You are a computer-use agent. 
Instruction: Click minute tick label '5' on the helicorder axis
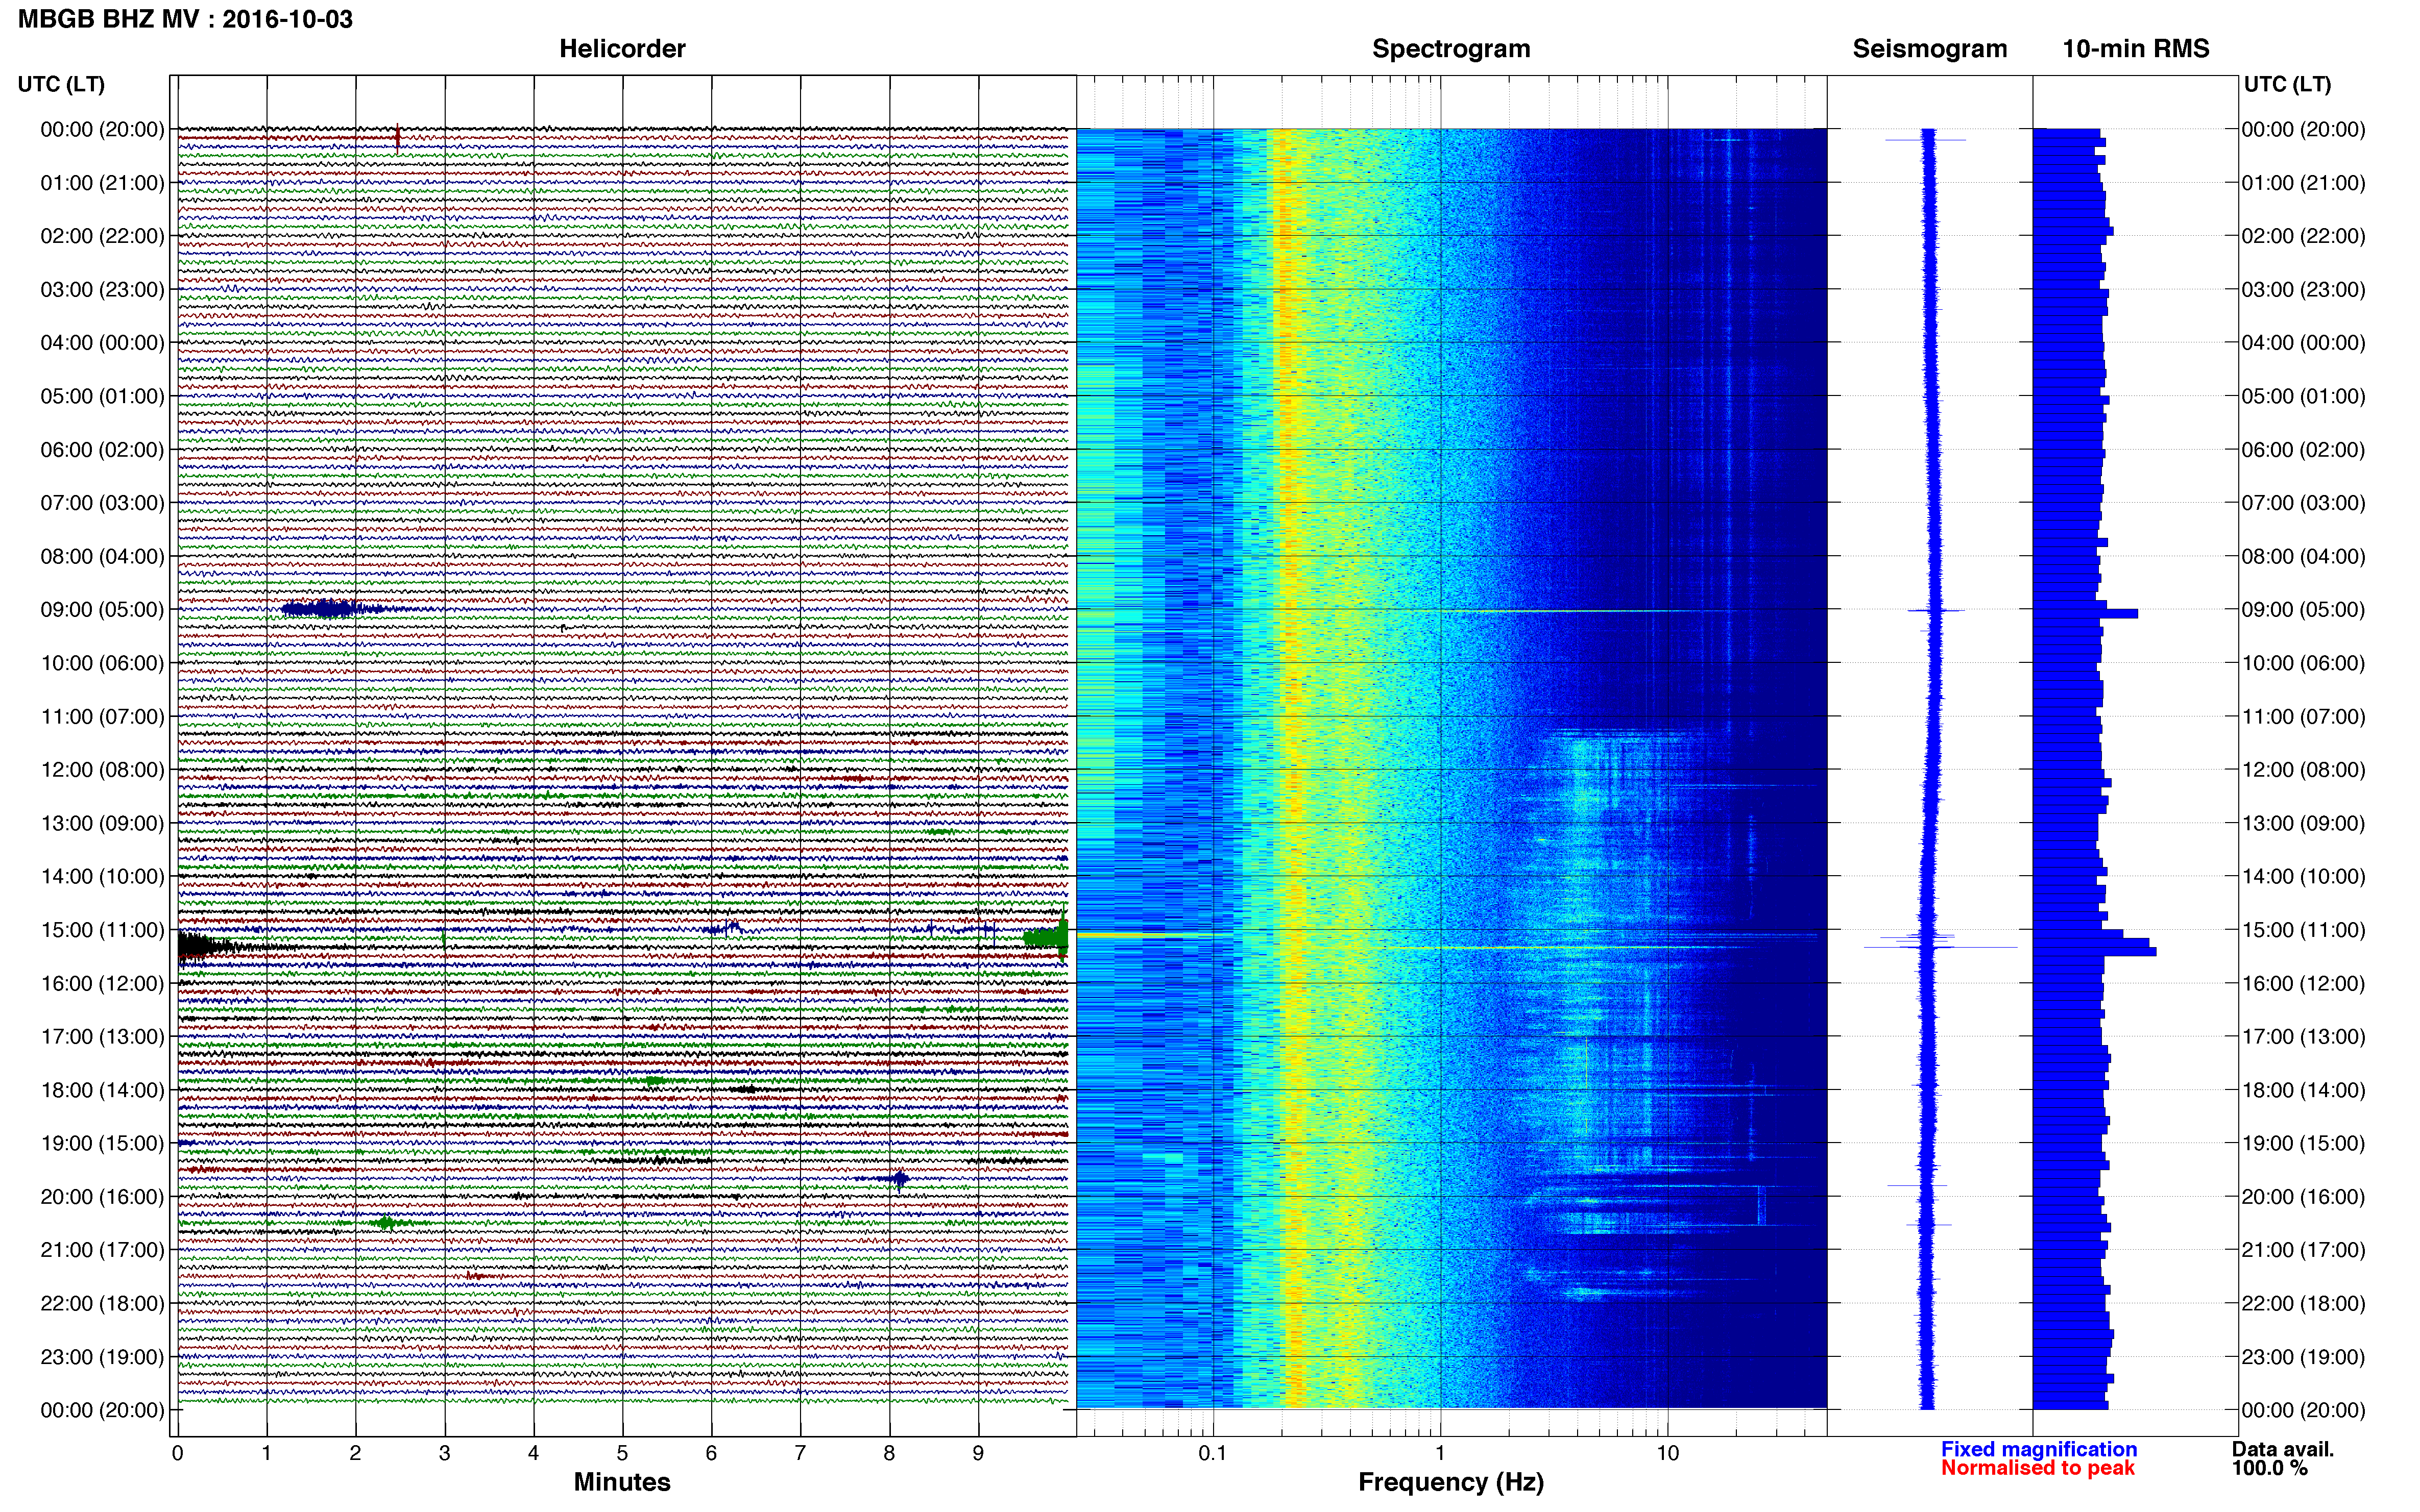(622, 1454)
